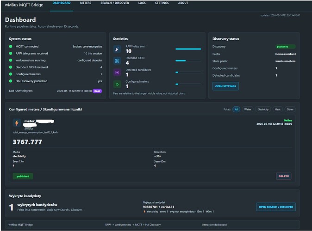The image size is (312, 231).
Task: Filter meters by Other
Action: coord(290,109)
